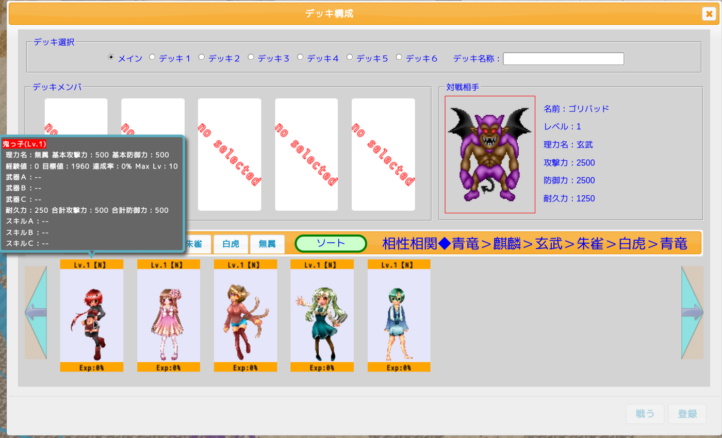Click the fifth no selected deck slot
722x438 pixels.
383,155
